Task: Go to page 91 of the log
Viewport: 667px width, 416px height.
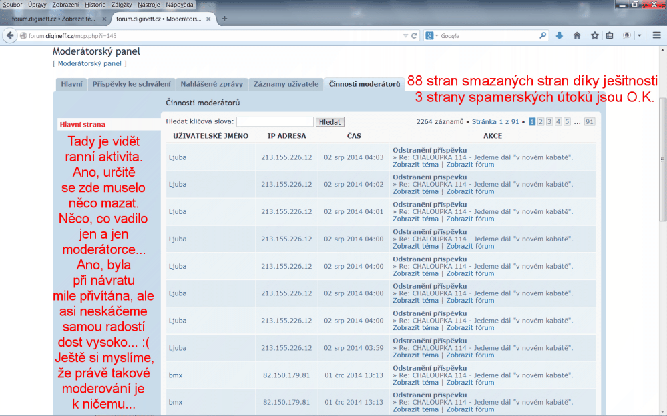Action: click(589, 122)
